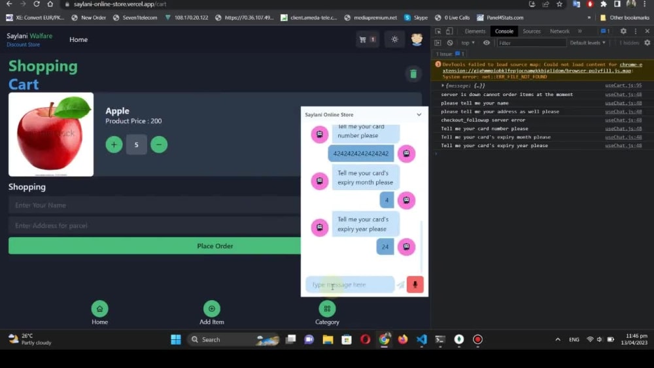
Task: Open DevTools settings gear icon
Action: [623, 31]
